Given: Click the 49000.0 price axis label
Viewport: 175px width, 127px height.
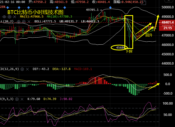Looking at the screenshot, I should (168, 17).
